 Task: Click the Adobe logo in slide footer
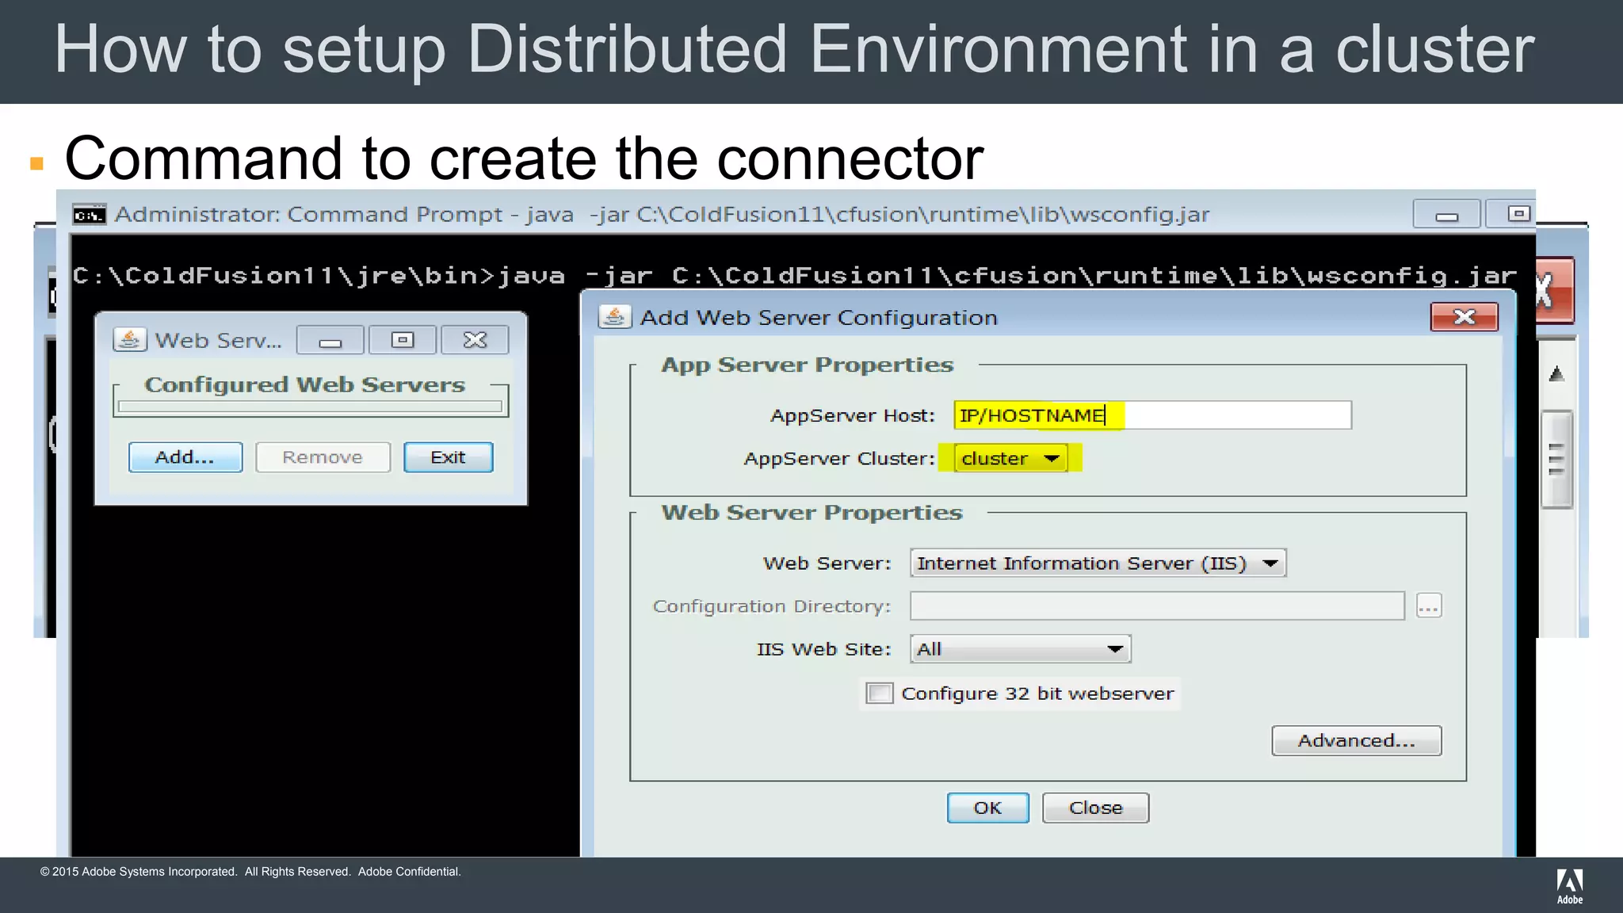click(x=1570, y=886)
